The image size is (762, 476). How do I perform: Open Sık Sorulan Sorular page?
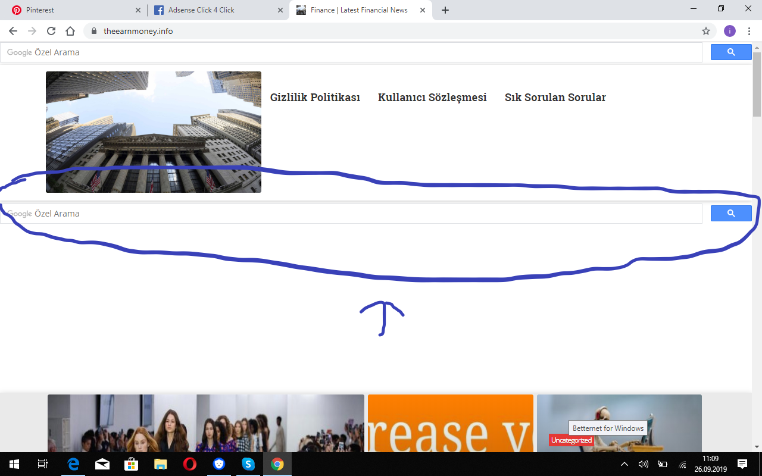555,98
